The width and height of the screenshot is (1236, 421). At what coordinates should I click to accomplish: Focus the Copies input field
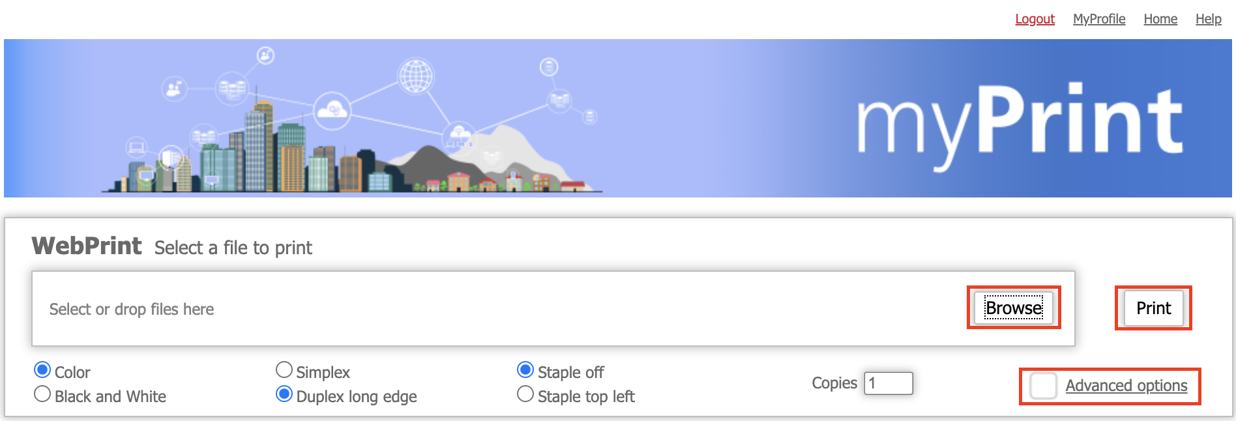coord(889,383)
